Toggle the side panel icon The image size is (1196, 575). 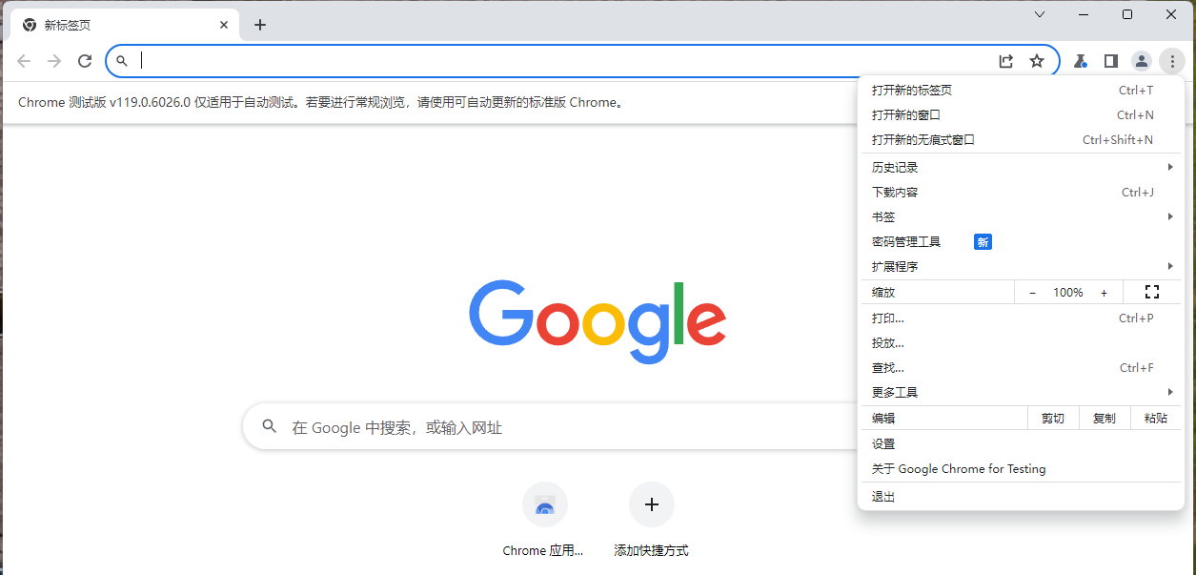[1110, 61]
